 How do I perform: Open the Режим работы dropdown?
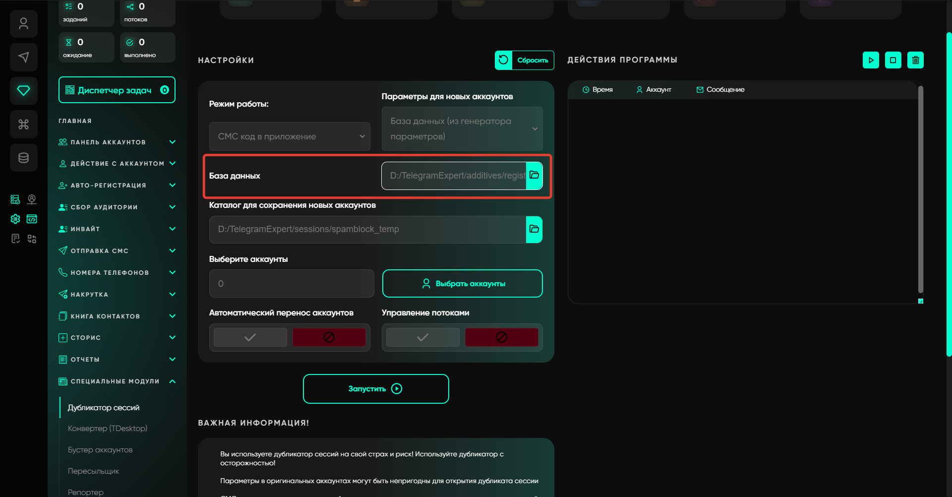[x=290, y=136]
